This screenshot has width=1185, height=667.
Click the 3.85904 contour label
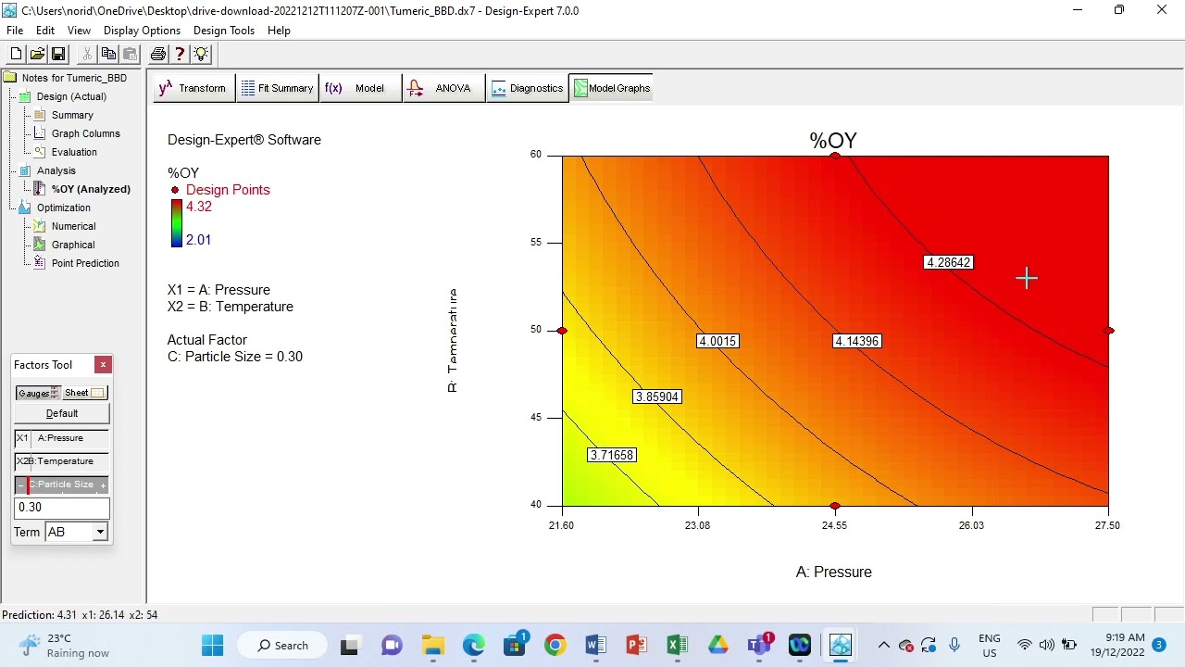click(x=657, y=396)
